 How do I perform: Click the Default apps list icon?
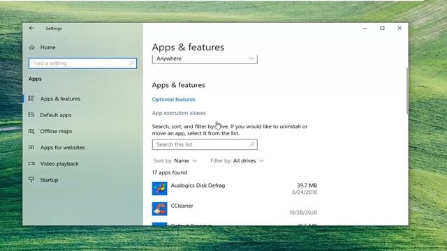pyautogui.click(x=31, y=114)
